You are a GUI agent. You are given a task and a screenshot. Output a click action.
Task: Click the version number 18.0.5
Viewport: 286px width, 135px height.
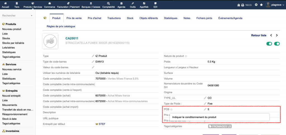[x=248, y=5]
